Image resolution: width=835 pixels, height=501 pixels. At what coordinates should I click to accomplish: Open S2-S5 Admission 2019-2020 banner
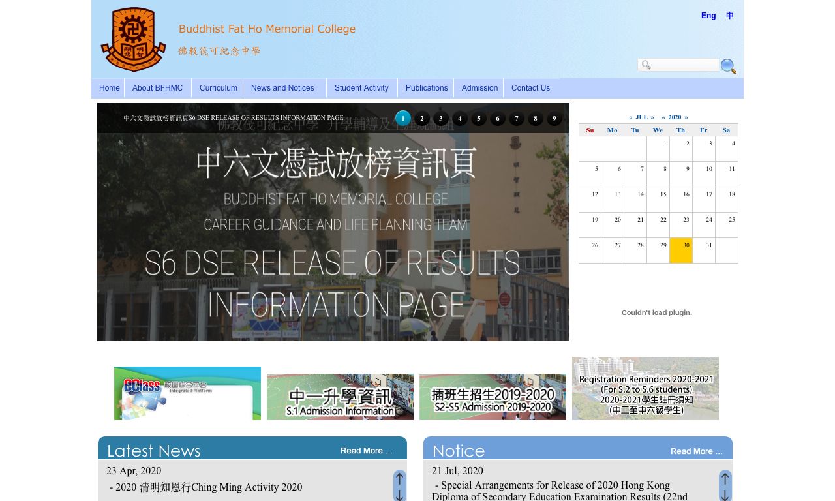[x=493, y=397]
